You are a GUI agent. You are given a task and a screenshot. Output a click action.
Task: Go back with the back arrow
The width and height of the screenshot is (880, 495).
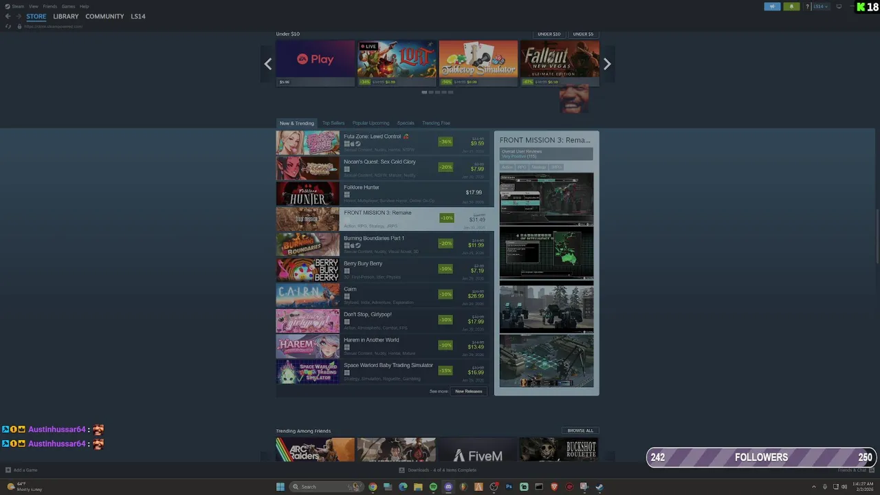(x=8, y=16)
